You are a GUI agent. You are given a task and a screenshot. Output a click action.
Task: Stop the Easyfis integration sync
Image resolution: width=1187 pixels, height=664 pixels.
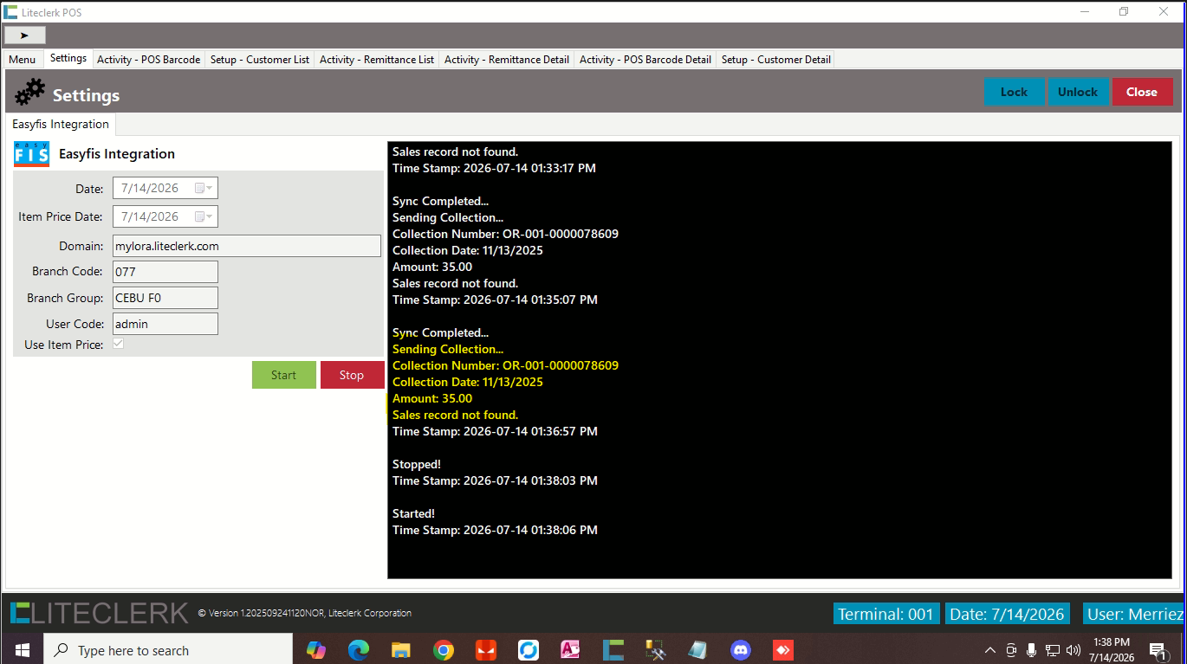pos(352,375)
